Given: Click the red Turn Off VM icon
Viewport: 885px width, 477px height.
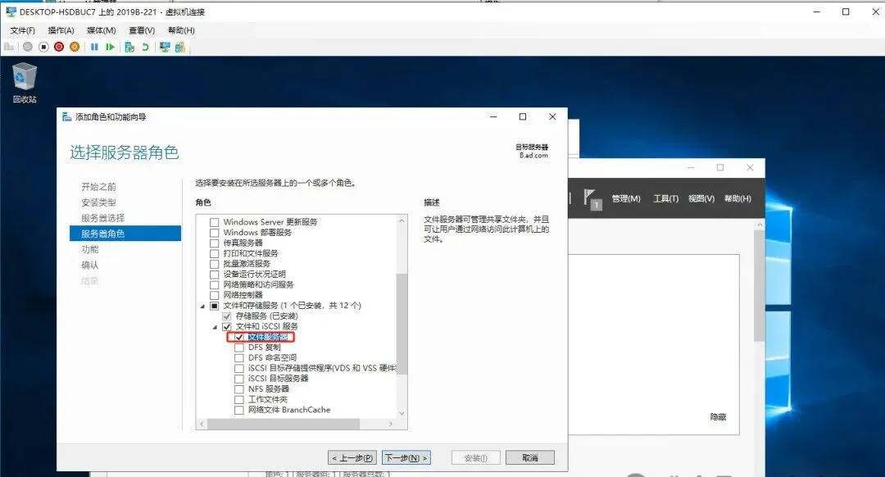Looking at the screenshot, I should [x=57, y=47].
